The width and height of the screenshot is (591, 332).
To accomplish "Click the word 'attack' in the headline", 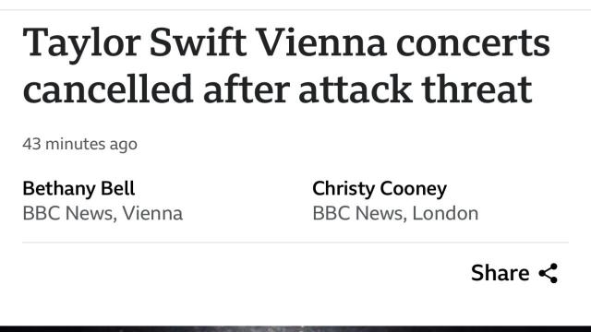I will click(x=355, y=89).
